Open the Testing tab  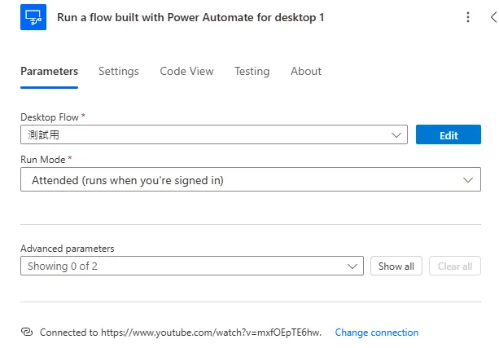pyautogui.click(x=252, y=72)
